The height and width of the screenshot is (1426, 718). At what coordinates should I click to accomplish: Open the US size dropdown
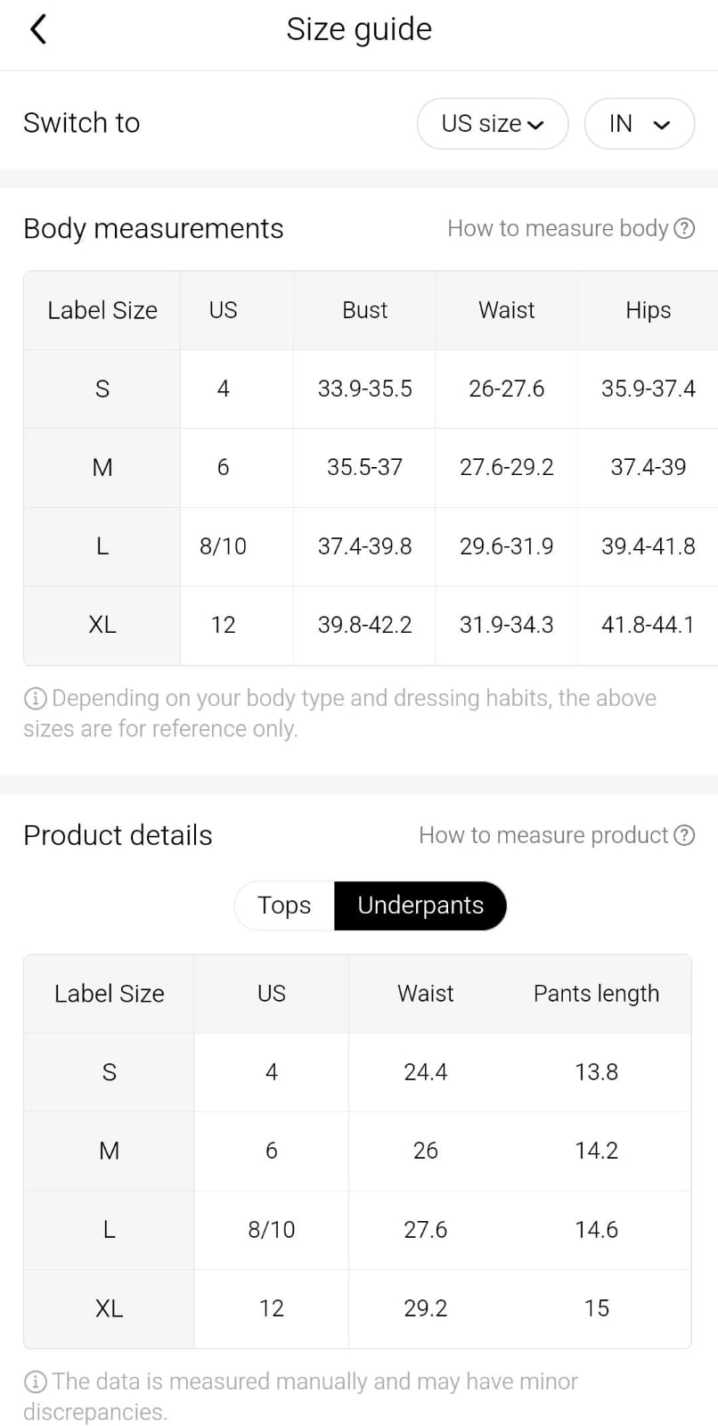(492, 124)
